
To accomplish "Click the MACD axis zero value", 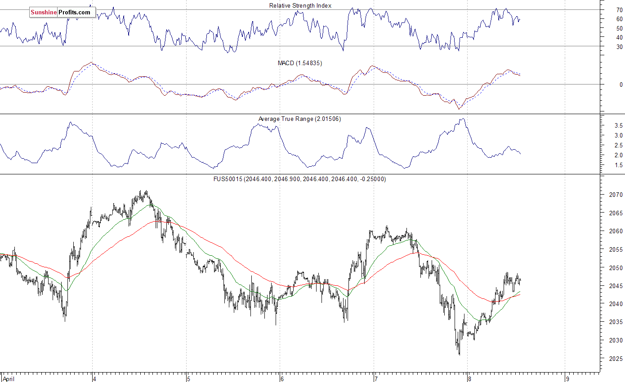I will [x=621, y=84].
